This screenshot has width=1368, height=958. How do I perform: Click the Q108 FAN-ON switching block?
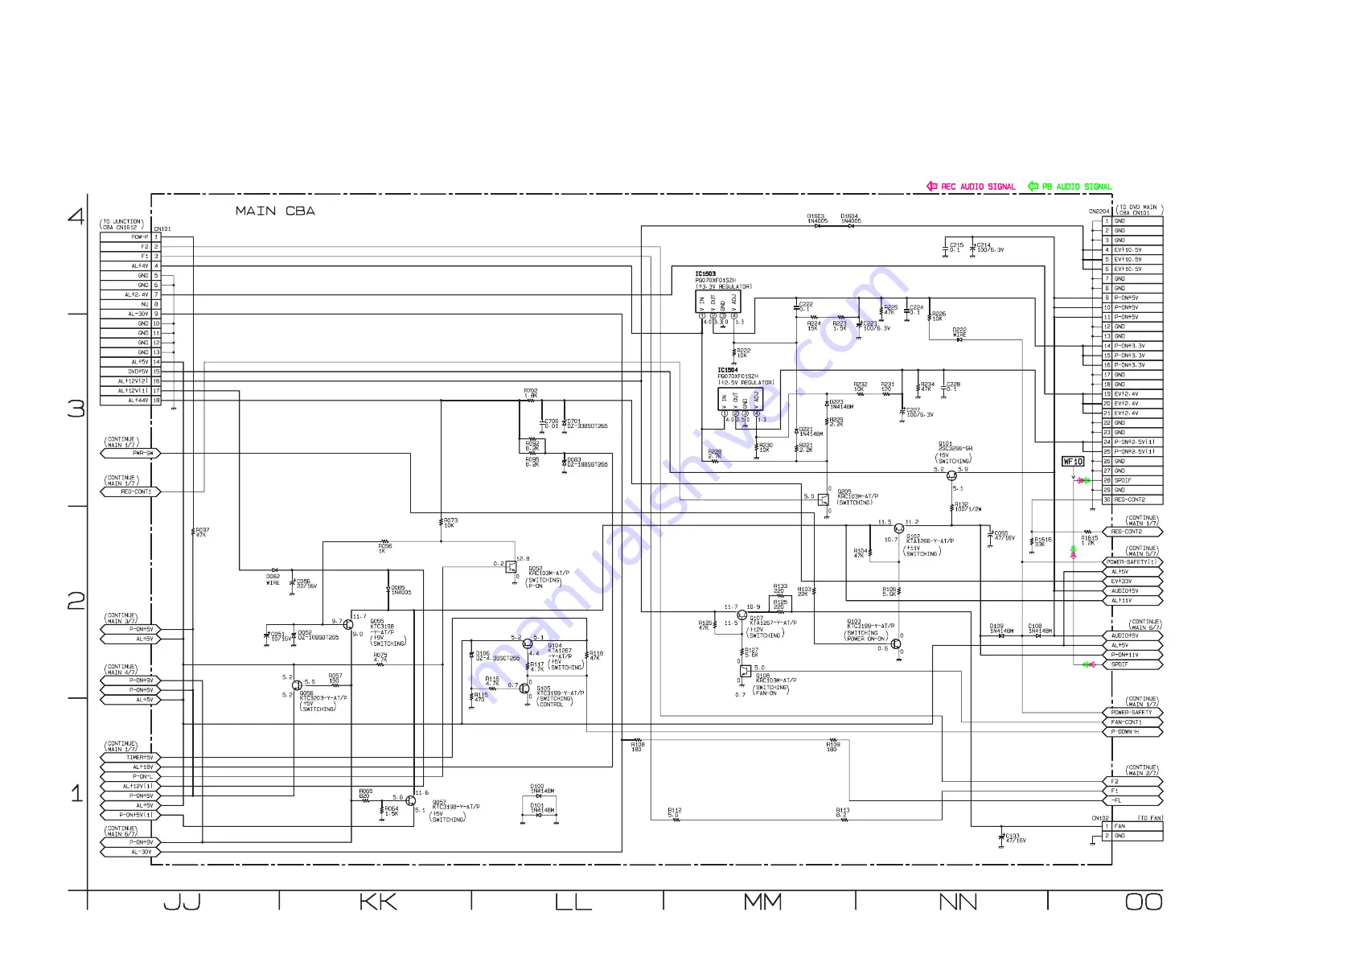[745, 671]
